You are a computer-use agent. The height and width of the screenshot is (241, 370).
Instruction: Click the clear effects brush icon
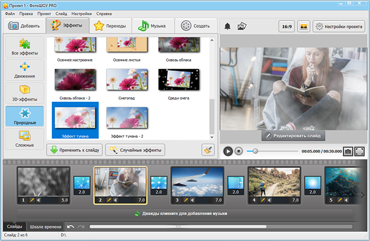point(208,150)
